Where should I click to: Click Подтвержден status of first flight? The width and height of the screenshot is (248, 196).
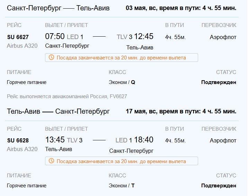pos(219,82)
